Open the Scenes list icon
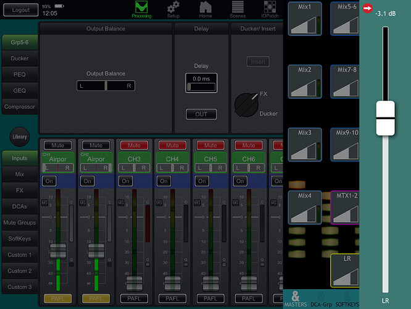Viewport: 411px width, 309px height. pyautogui.click(x=238, y=9)
